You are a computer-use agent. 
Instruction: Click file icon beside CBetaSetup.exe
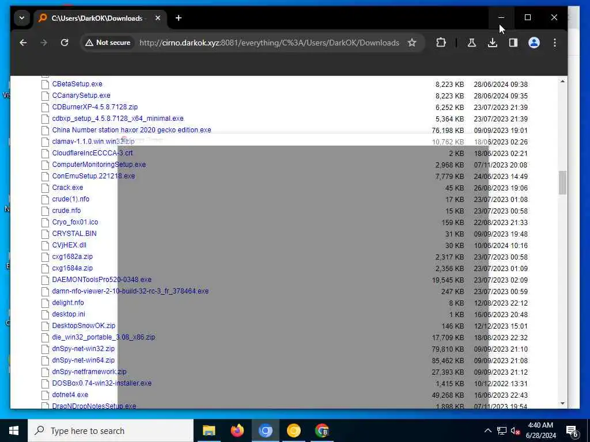point(45,84)
